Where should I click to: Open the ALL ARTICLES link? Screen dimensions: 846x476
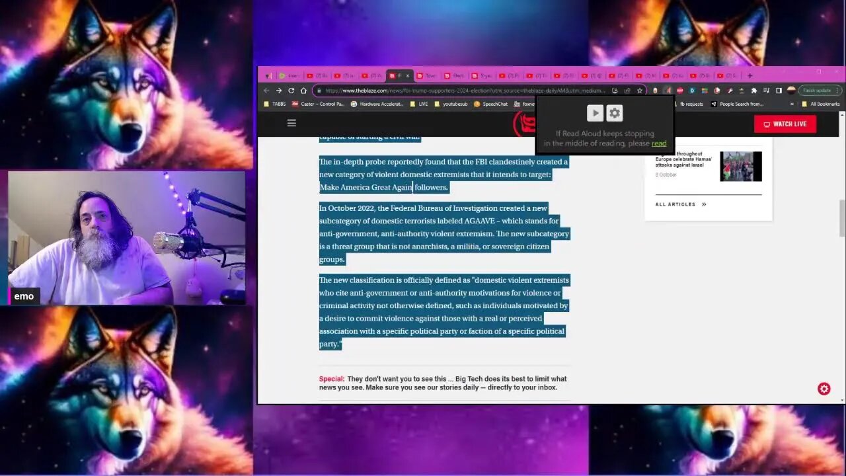pyautogui.click(x=681, y=204)
